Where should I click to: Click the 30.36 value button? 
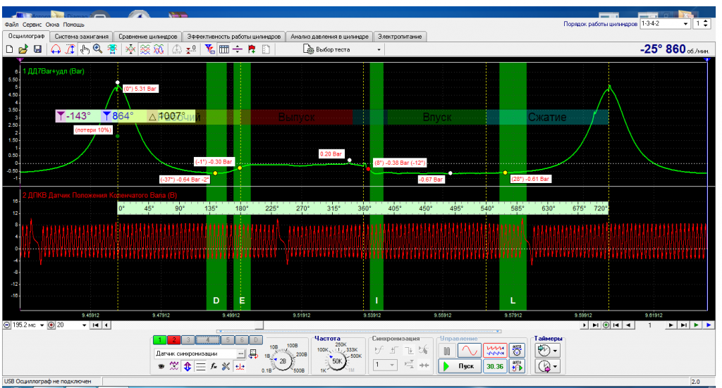[x=495, y=366]
